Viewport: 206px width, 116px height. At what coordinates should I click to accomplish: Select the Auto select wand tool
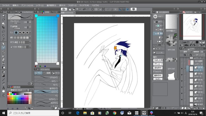[3, 35]
